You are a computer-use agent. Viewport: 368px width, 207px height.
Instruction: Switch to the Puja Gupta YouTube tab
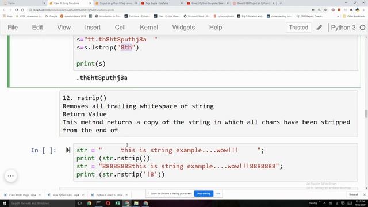(x=162, y=3)
